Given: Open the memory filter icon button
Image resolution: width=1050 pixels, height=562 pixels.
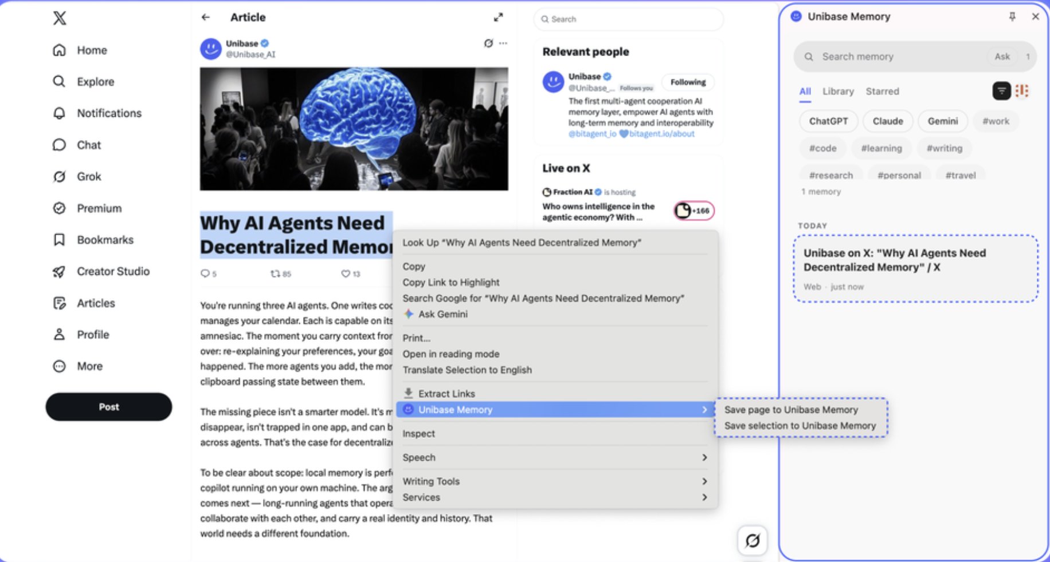Looking at the screenshot, I should tap(1001, 90).
